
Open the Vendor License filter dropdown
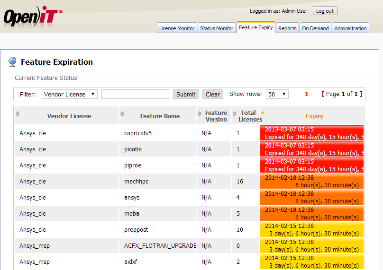pos(69,94)
